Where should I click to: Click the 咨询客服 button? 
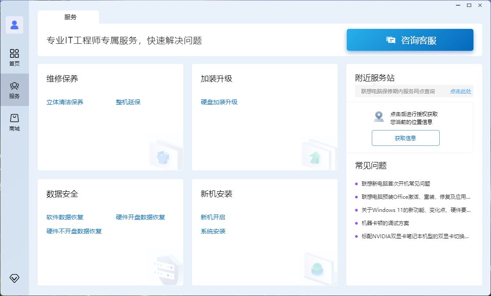point(409,39)
